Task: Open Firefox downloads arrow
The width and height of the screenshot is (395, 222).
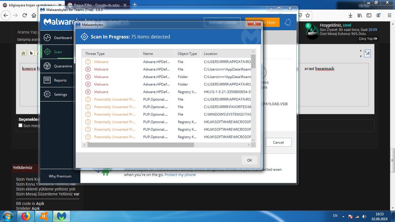Action: click(x=350, y=15)
